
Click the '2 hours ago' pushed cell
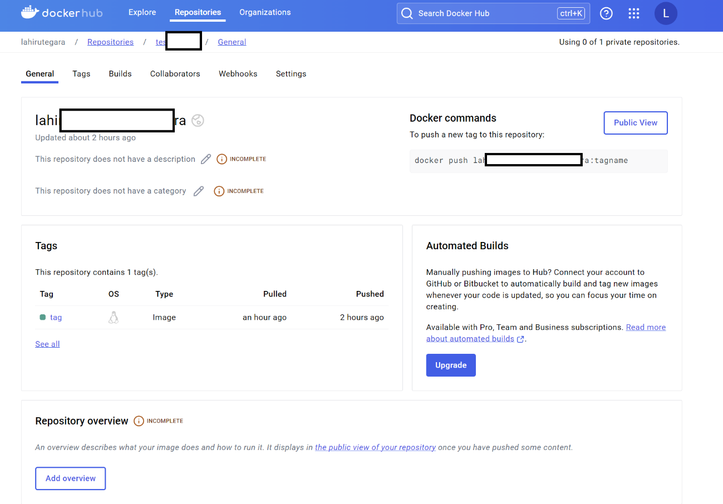(362, 318)
